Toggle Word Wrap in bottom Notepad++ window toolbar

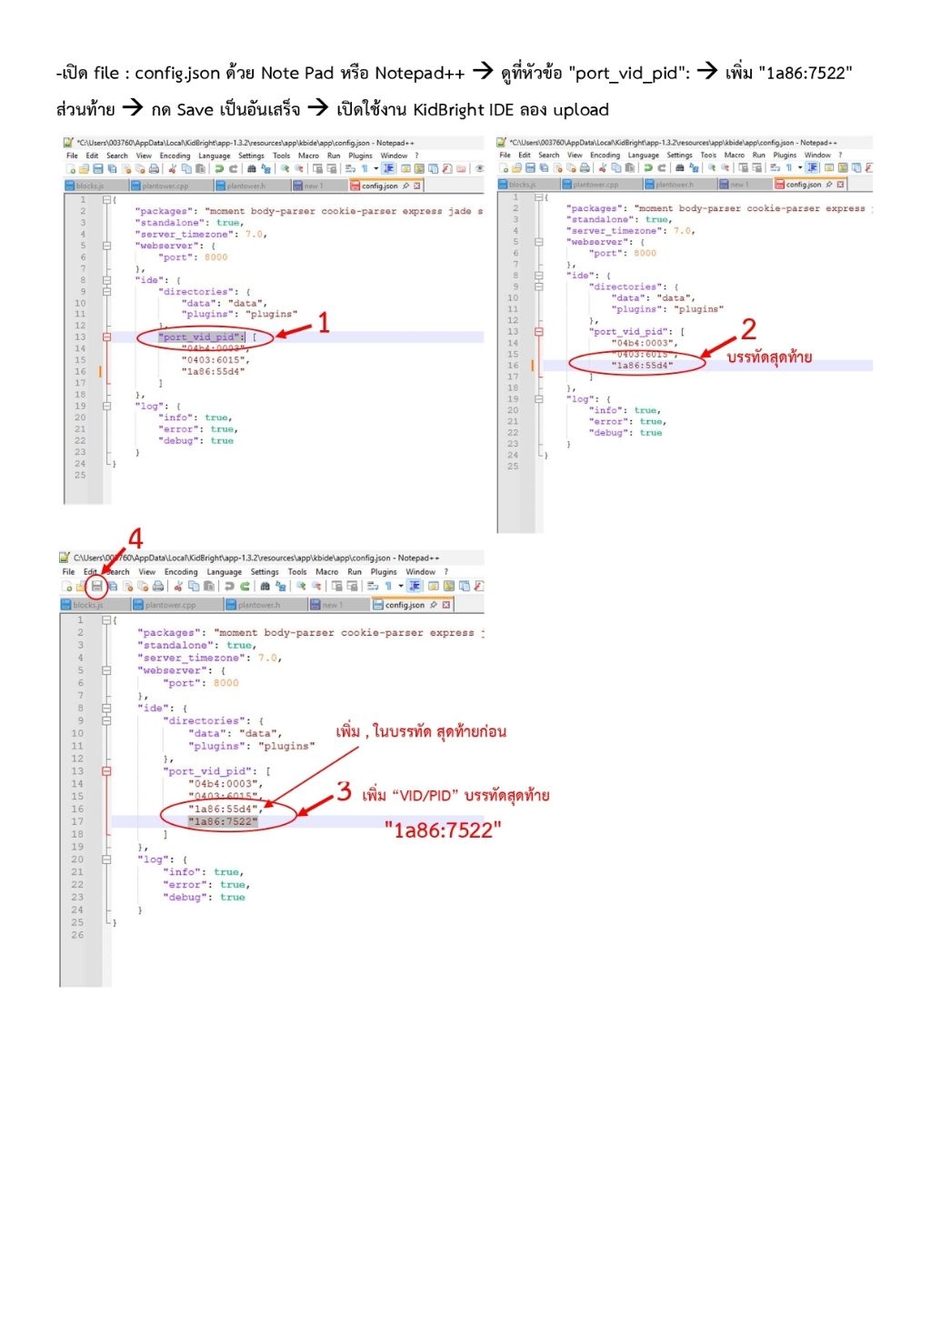click(373, 586)
